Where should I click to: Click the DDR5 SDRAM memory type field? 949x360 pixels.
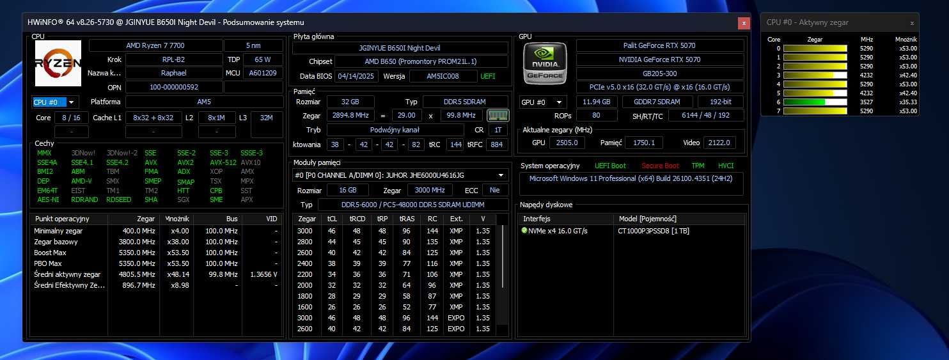pos(465,102)
